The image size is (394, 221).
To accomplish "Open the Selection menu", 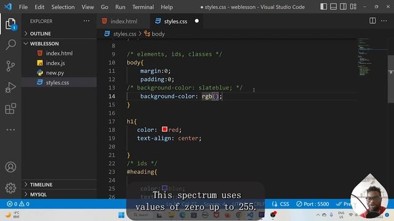I will pos(63,7).
